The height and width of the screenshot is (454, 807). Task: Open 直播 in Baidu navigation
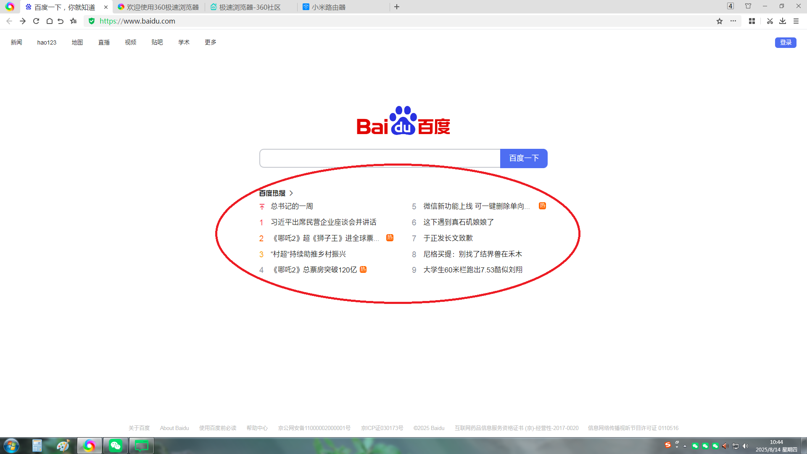click(x=104, y=42)
